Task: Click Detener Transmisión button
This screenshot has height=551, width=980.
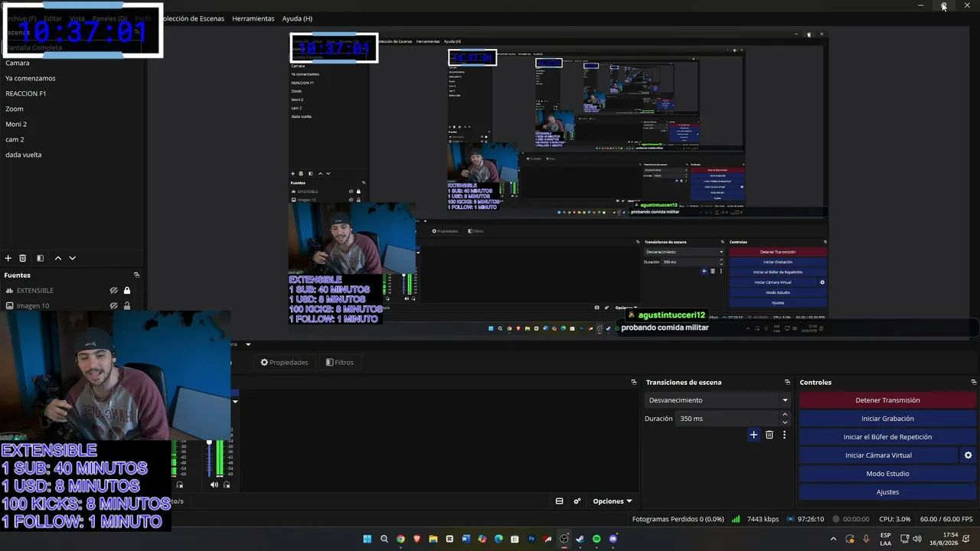Action: [x=887, y=400]
